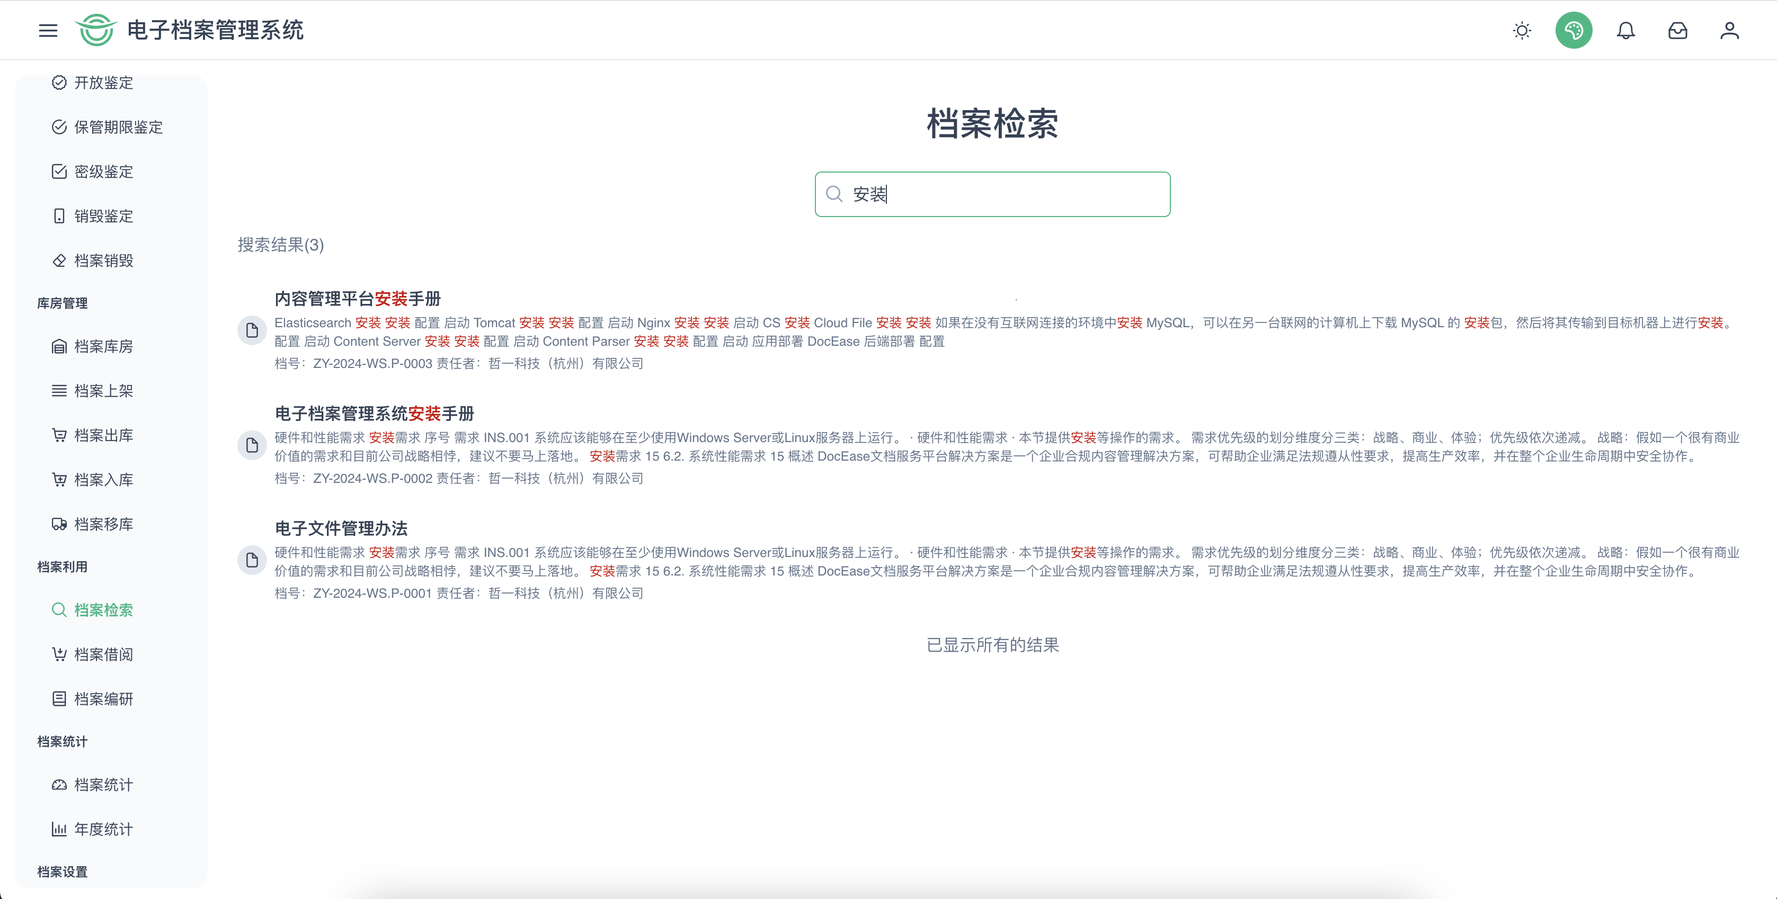Image resolution: width=1777 pixels, height=899 pixels.
Task: Open the user account menu
Action: pyautogui.click(x=1729, y=30)
